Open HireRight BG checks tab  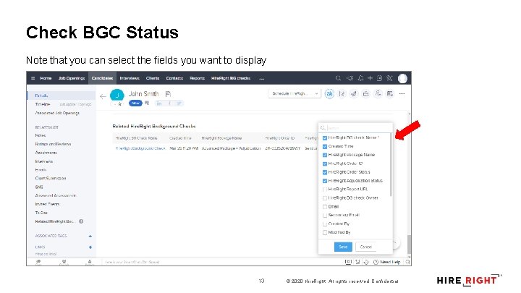click(231, 78)
